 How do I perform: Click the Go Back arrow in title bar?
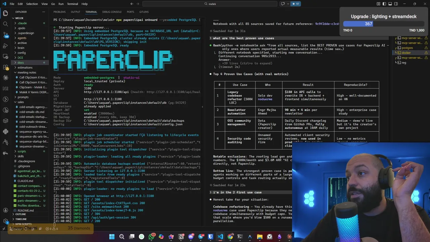132,4
